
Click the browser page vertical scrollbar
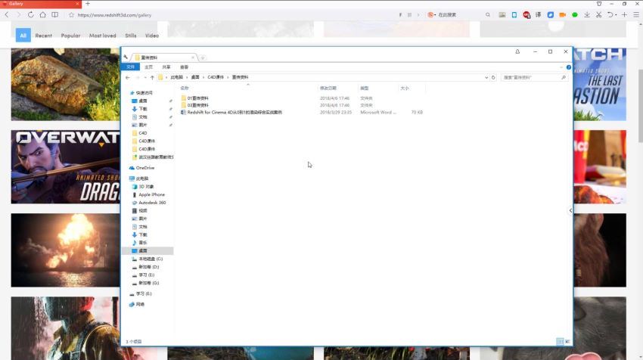(640, 106)
